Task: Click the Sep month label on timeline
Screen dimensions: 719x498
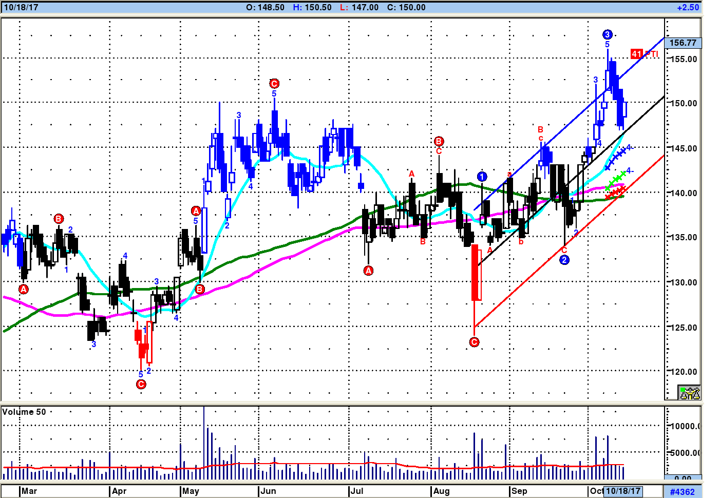Action: point(519,491)
